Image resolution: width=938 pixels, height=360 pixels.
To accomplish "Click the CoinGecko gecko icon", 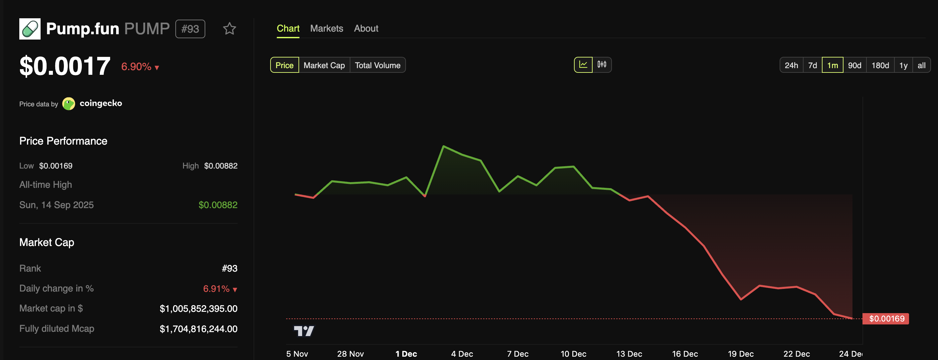I will point(69,103).
